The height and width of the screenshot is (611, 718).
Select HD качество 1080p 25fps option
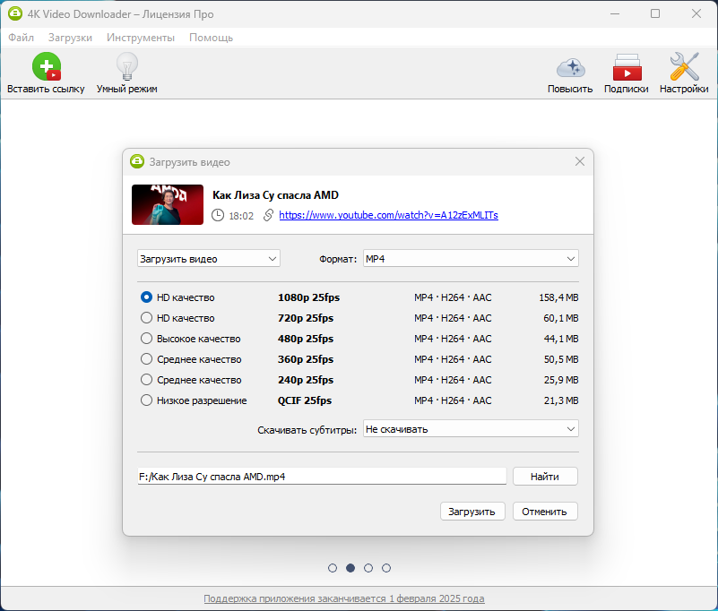(146, 297)
